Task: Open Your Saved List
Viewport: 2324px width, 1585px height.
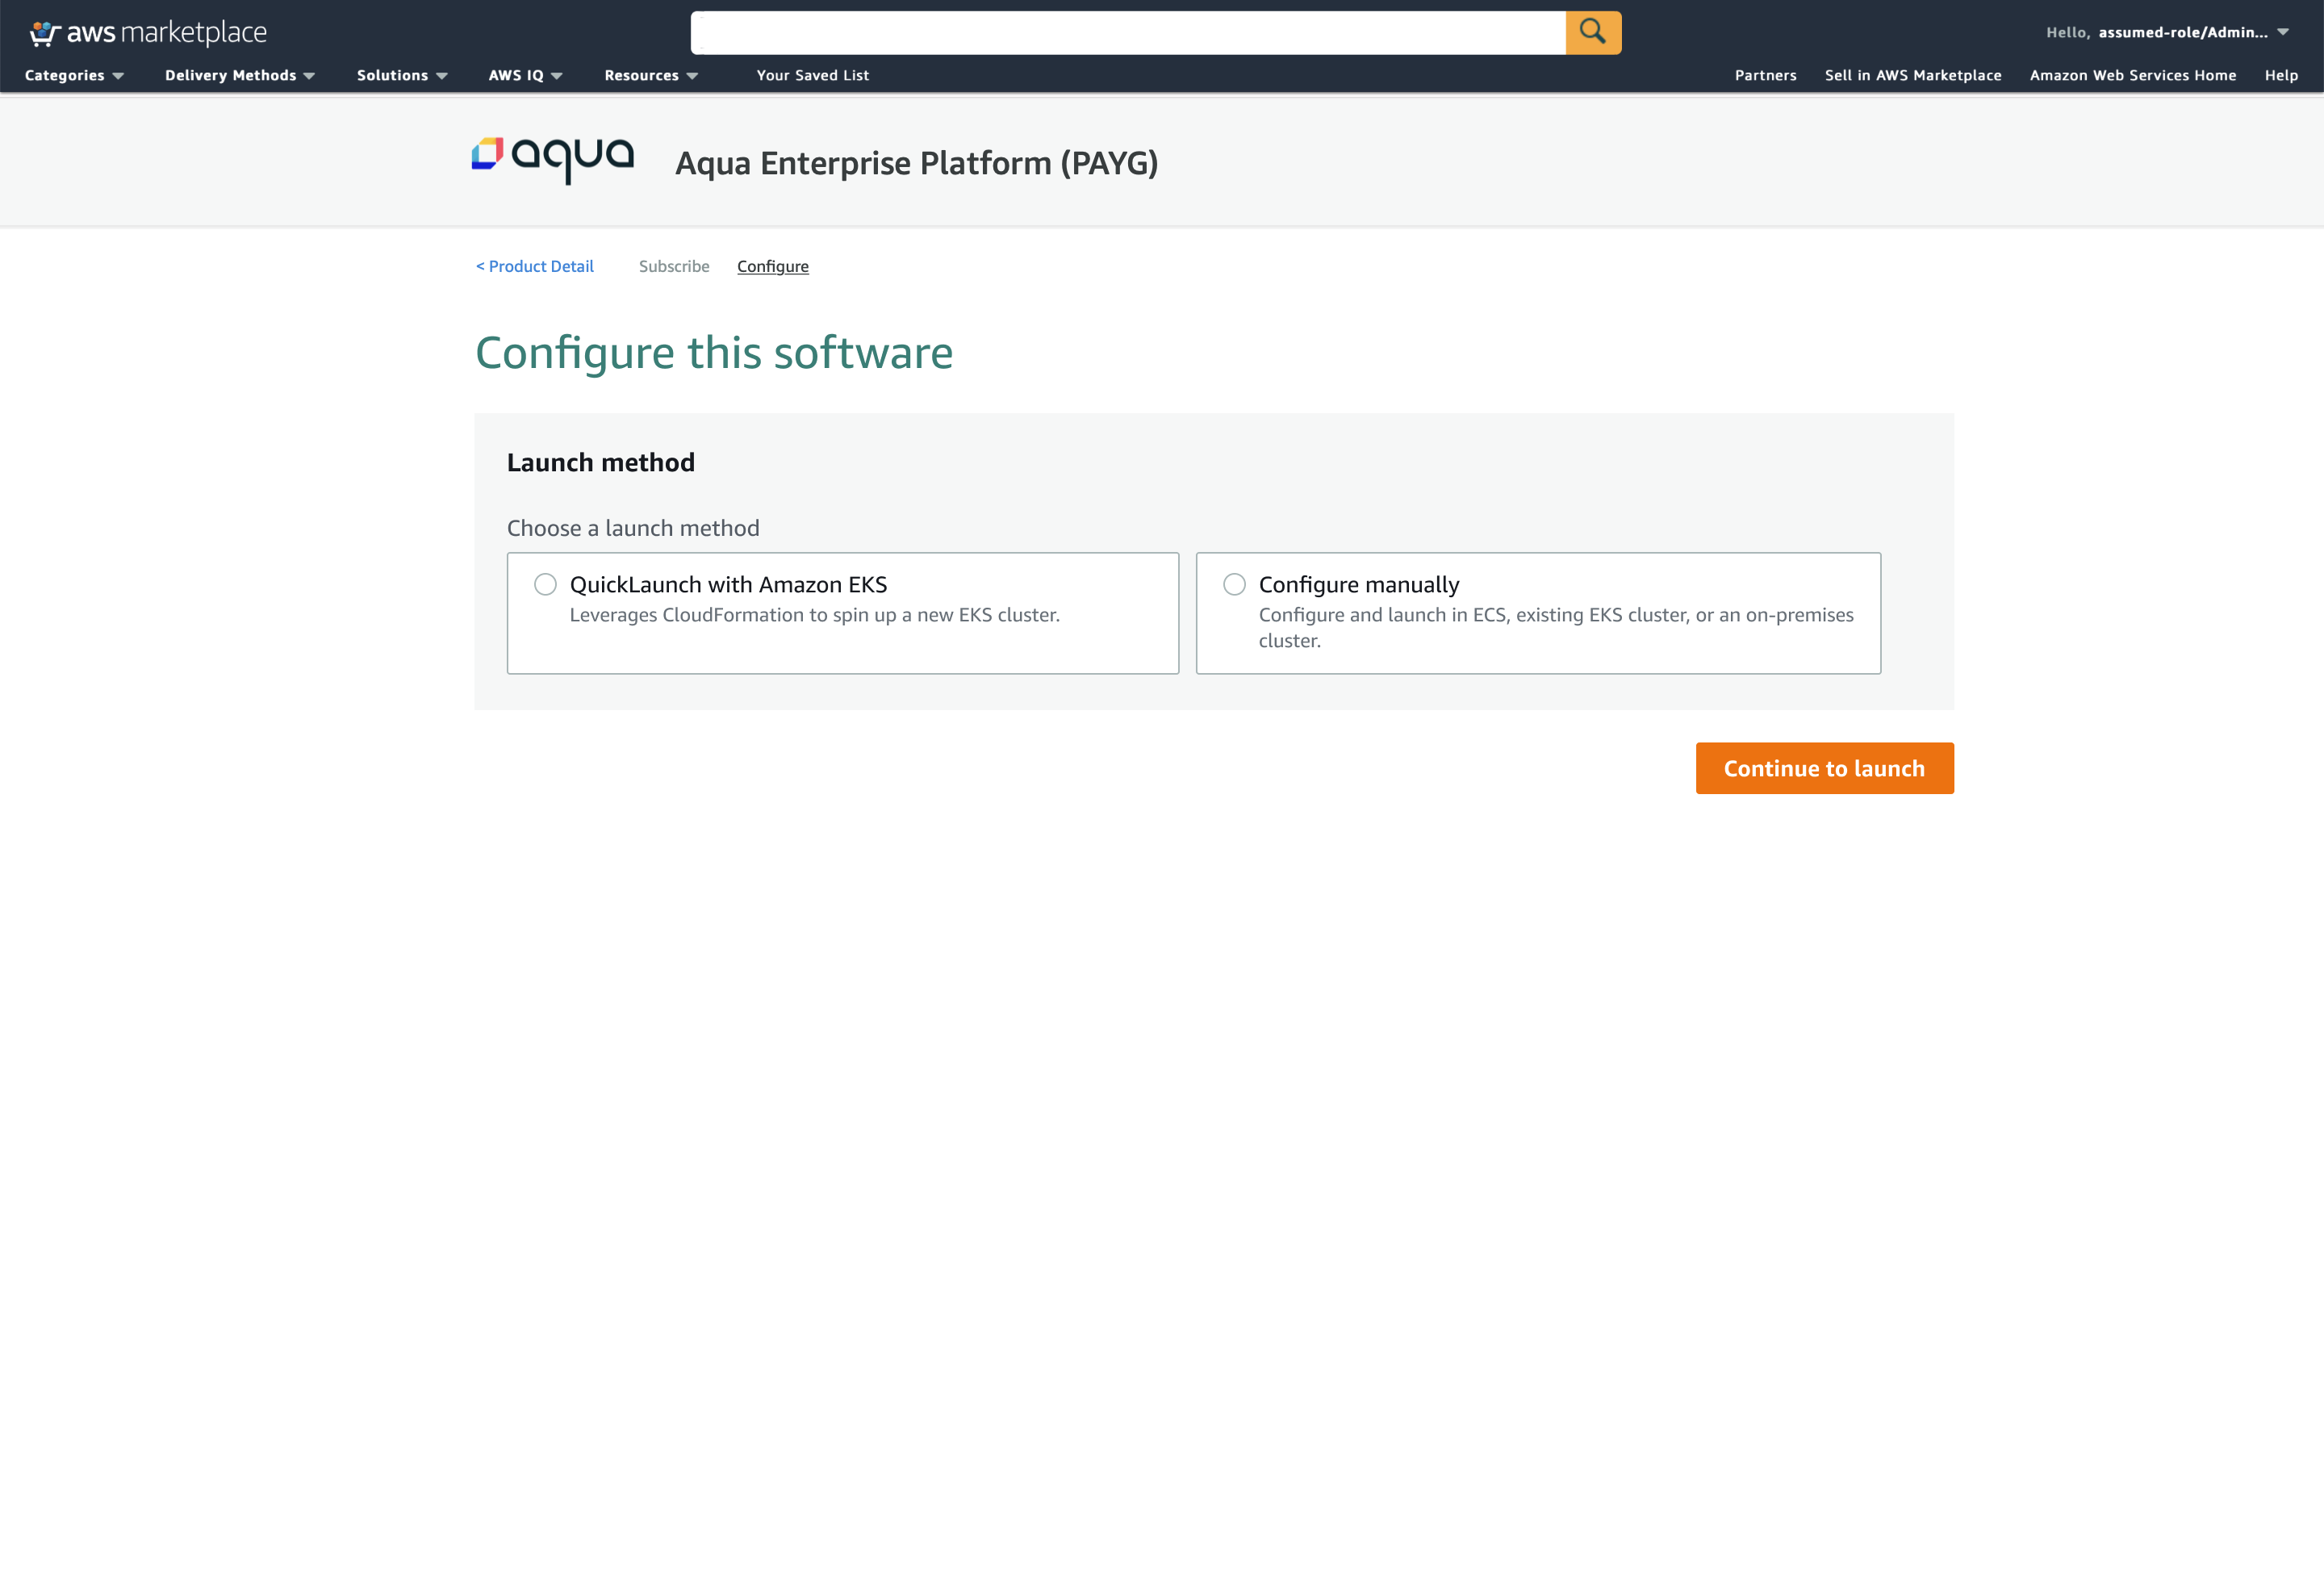Action: 812,75
